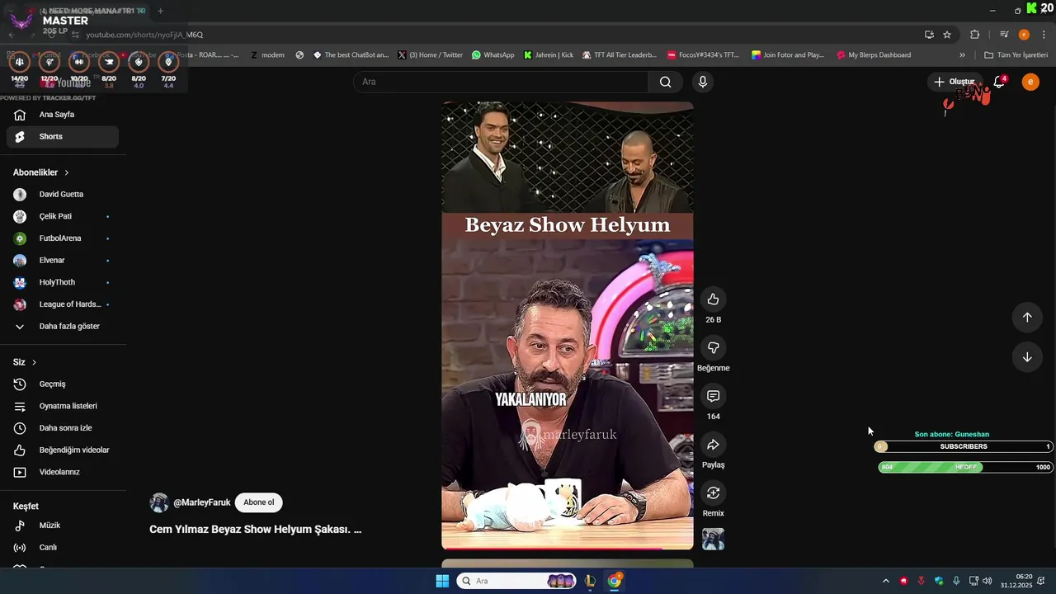Expand the Siz section chevron
1056x594 pixels.
(x=34, y=362)
